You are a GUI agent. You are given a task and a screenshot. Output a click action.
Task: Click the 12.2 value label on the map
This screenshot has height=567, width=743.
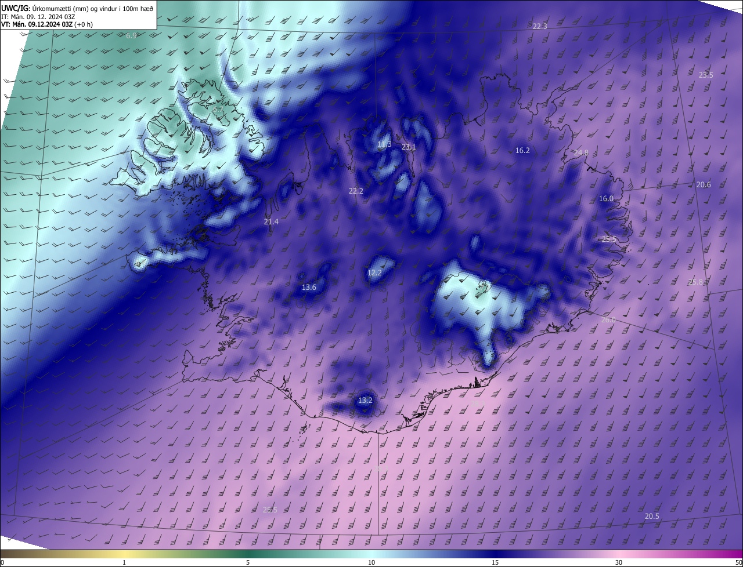click(x=375, y=272)
